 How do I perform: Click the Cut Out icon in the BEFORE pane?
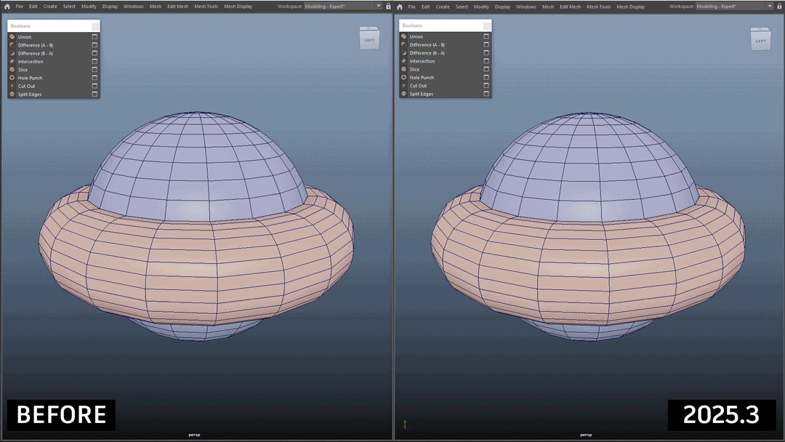pos(12,86)
